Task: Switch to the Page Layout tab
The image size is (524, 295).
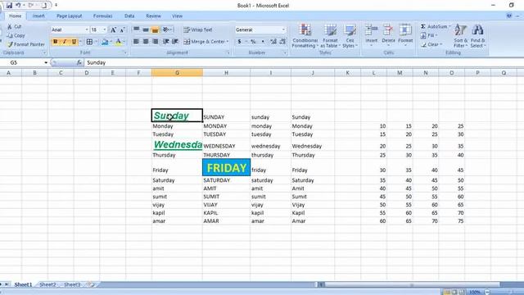Action: click(69, 16)
